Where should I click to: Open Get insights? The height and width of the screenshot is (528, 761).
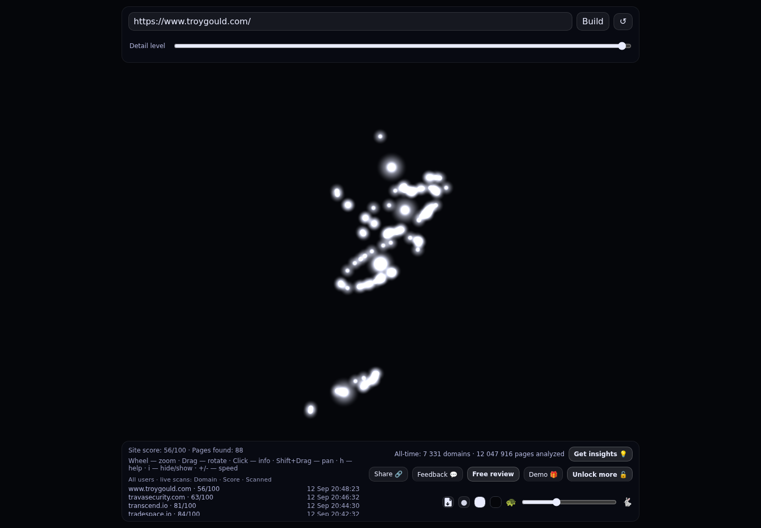click(x=600, y=454)
